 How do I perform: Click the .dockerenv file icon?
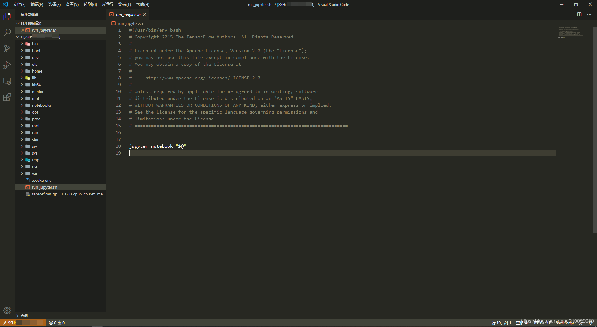pos(28,180)
